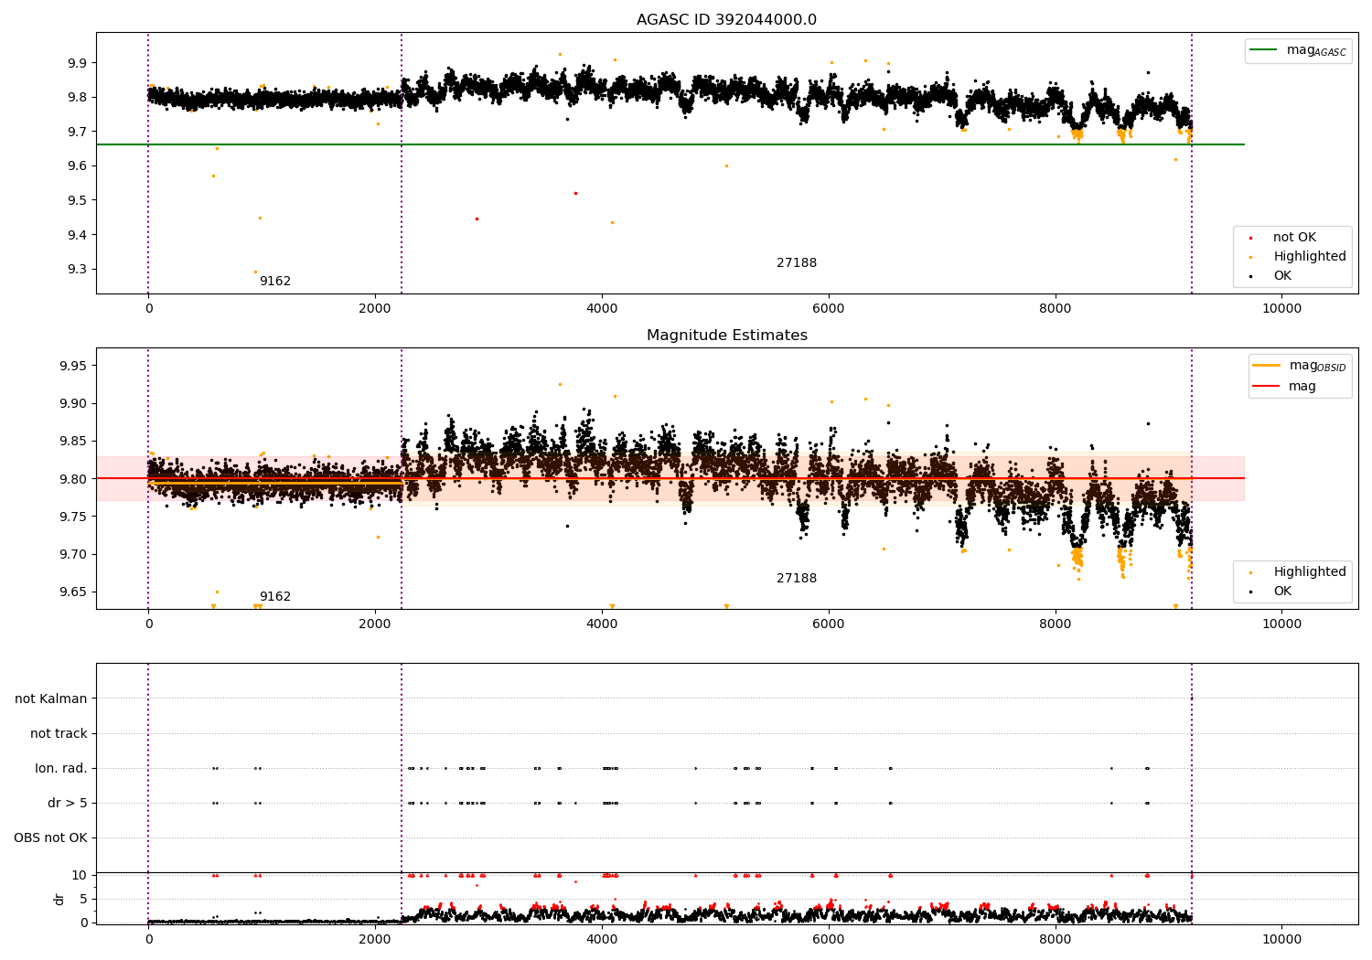
Task: Click the '9162' annotation in the top plot
Action: (x=274, y=282)
